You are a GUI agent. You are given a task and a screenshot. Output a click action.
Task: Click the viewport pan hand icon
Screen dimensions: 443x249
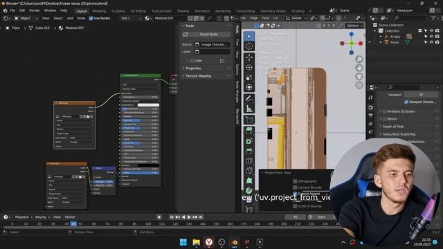click(x=359, y=68)
